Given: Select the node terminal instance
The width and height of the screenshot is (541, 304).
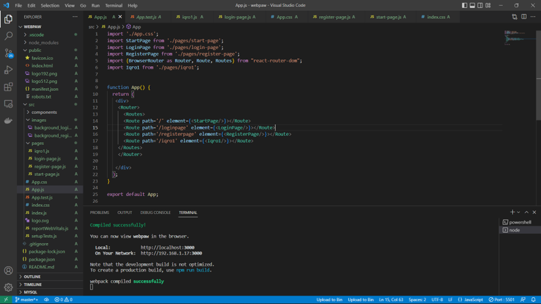Looking at the screenshot, I should point(520,230).
